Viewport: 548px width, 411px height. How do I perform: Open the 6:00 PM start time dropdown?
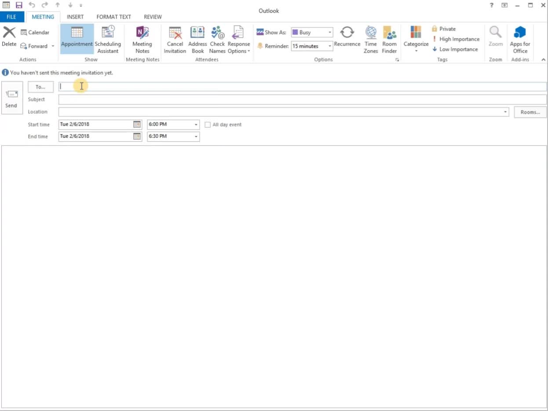coord(196,125)
